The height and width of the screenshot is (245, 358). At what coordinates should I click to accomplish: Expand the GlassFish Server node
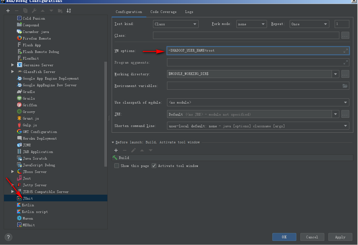(x=13, y=72)
